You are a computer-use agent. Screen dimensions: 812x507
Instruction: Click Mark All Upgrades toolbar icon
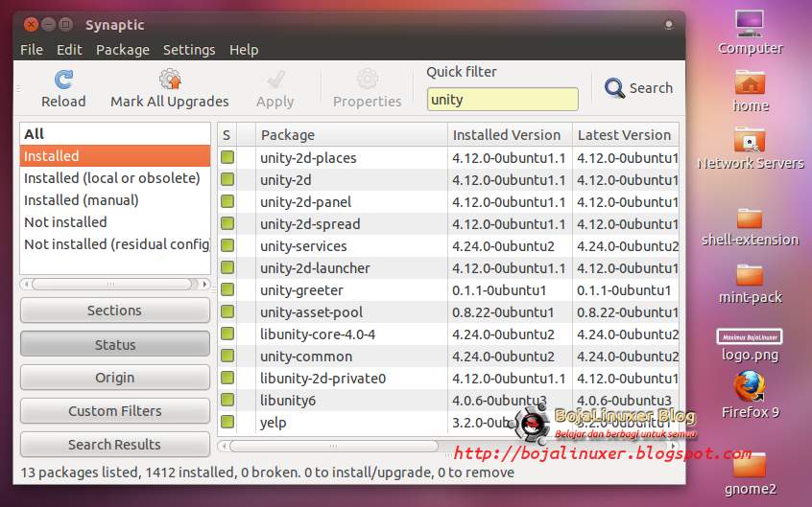(x=170, y=80)
